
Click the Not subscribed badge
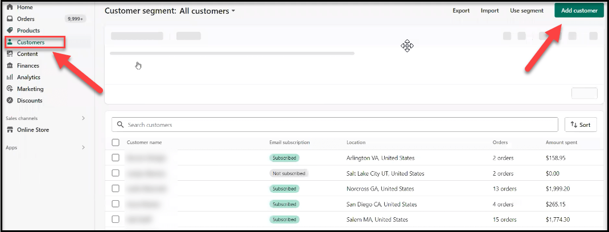[289, 173]
